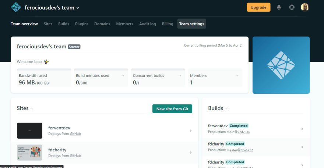Open the Sites section heading link
The width and height of the screenshot is (324, 168).
(x=25, y=108)
